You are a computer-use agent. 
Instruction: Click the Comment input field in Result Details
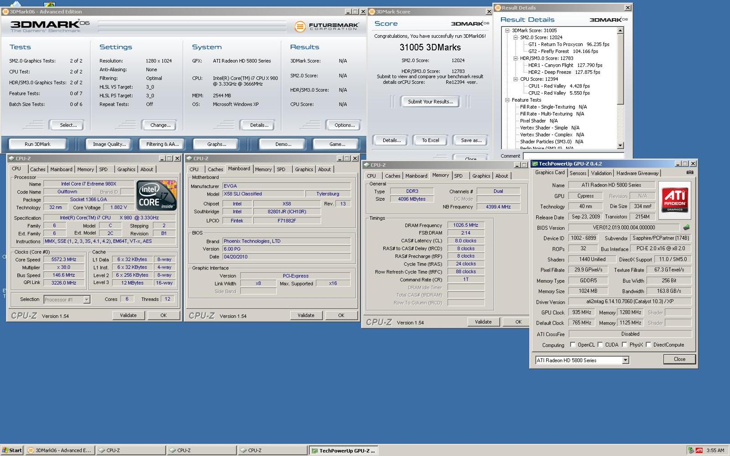(x=573, y=156)
